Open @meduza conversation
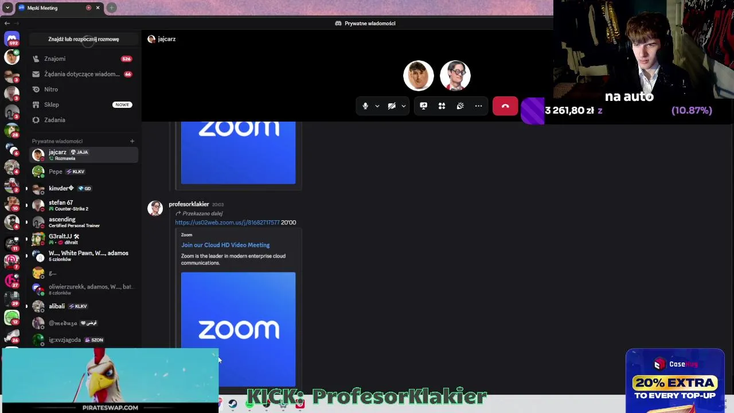This screenshot has width=734, height=413. [x=84, y=323]
